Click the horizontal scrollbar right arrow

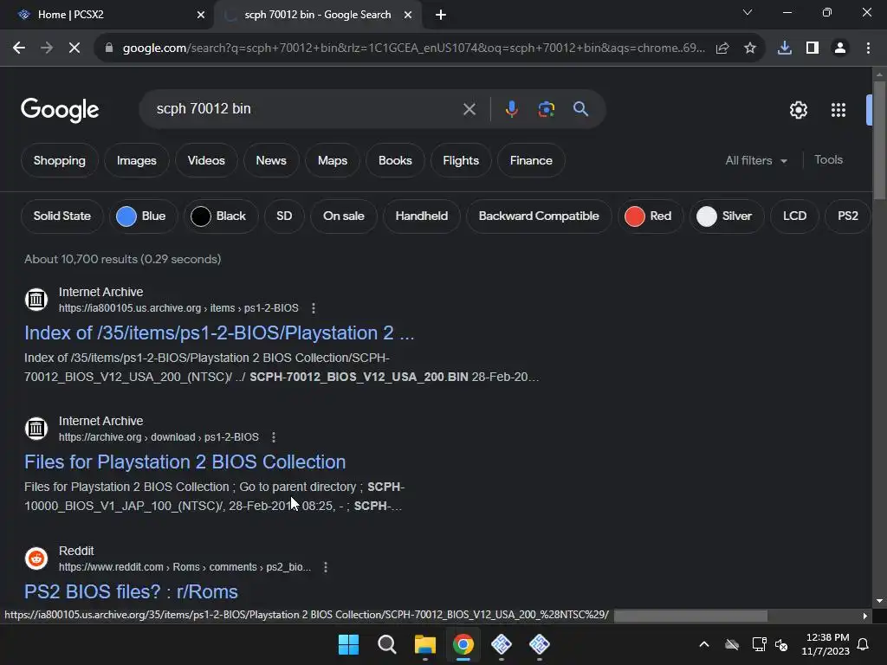(865, 616)
